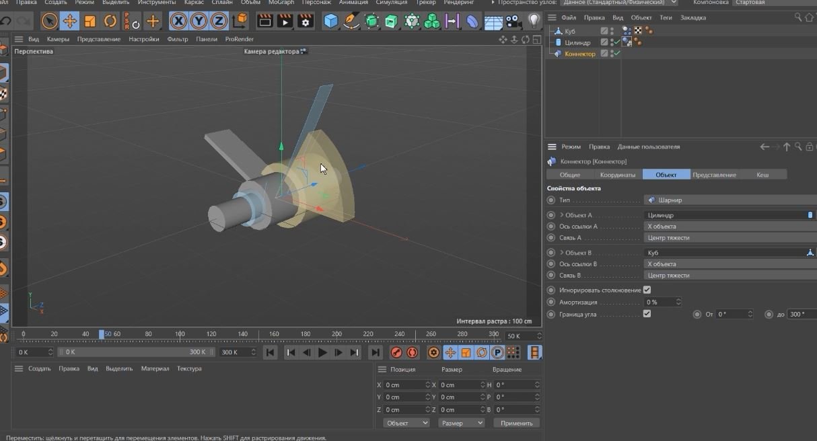Click the Амортизация percentage input field

coord(663,303)
